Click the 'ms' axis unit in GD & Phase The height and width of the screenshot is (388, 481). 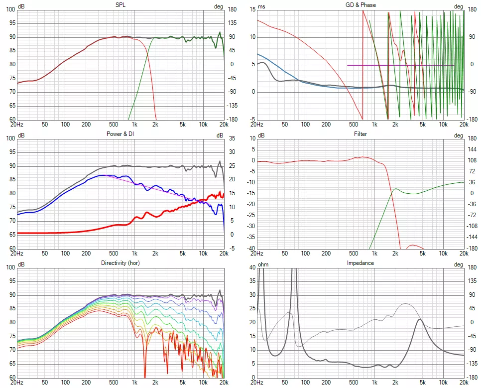261,6
